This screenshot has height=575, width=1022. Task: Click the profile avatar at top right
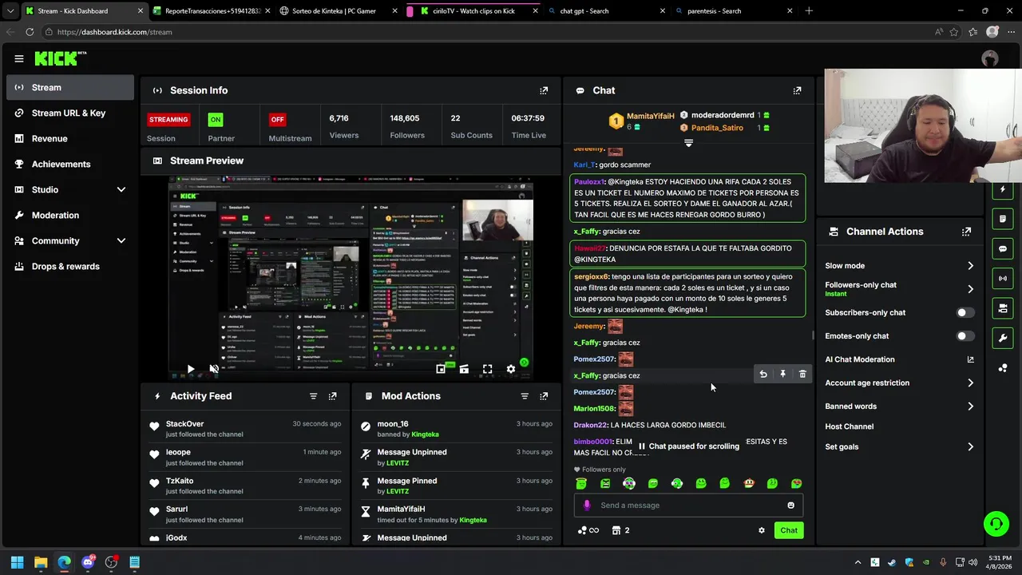click(990, 58)
